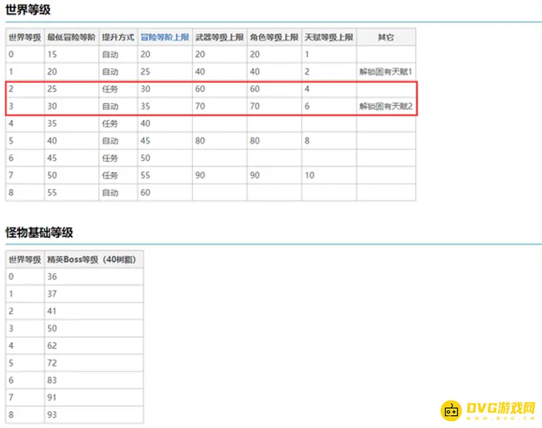Image resolution: width=542 pixels, height=428 pixels.
Task: Click the DVG game controller logo icon
Action: point(451,410)
